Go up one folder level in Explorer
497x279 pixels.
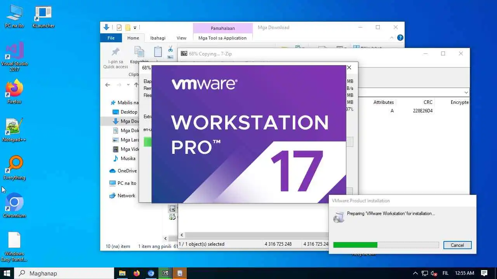[136, 85]
